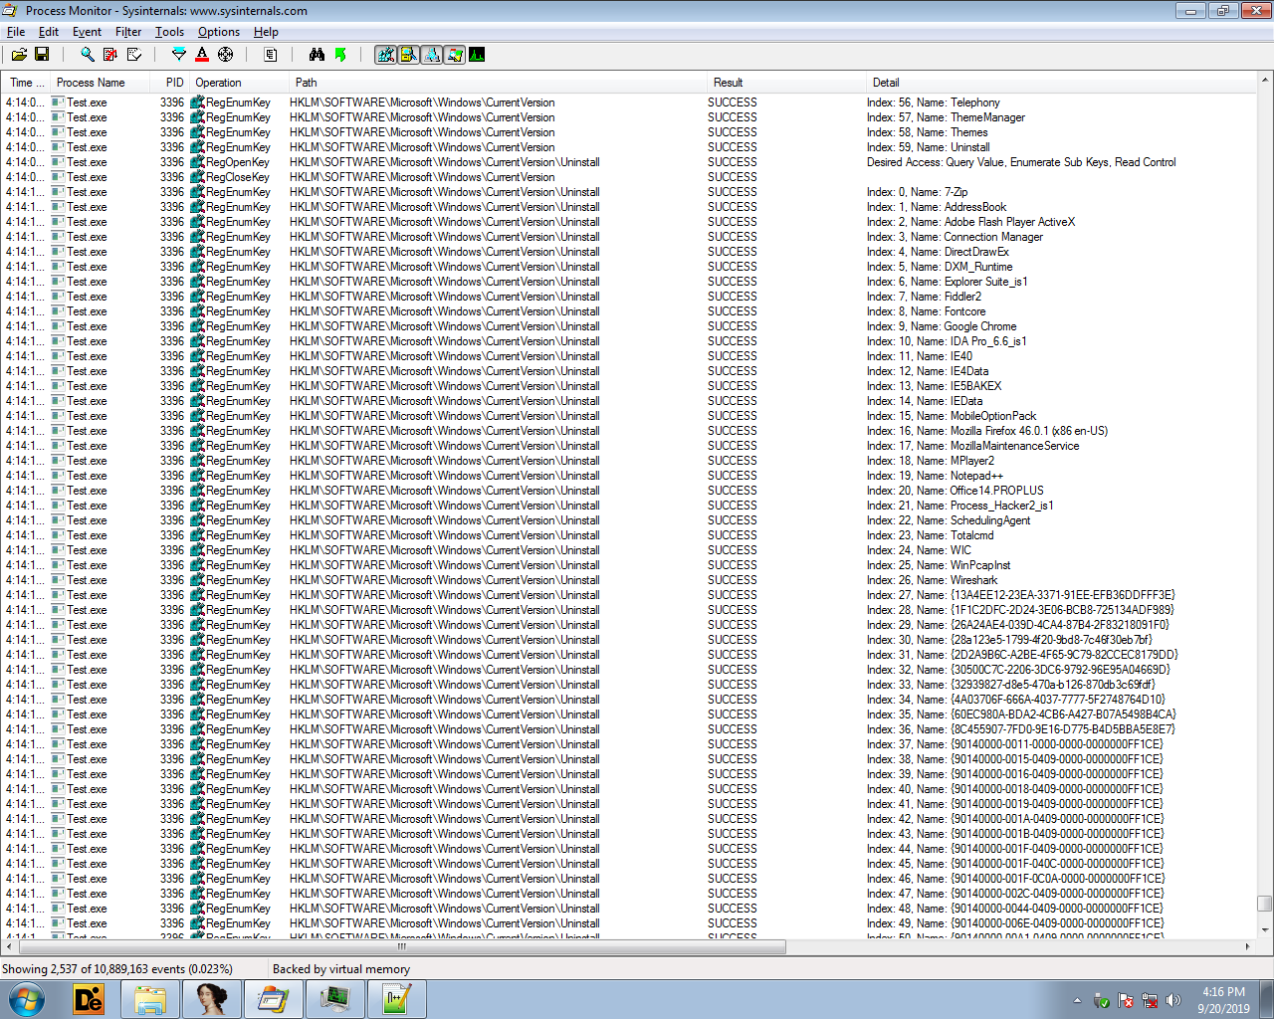This screenshot has width=1274, height=1019.
Task: Select the RegOpenKey operation row
Action: (629, 162)
